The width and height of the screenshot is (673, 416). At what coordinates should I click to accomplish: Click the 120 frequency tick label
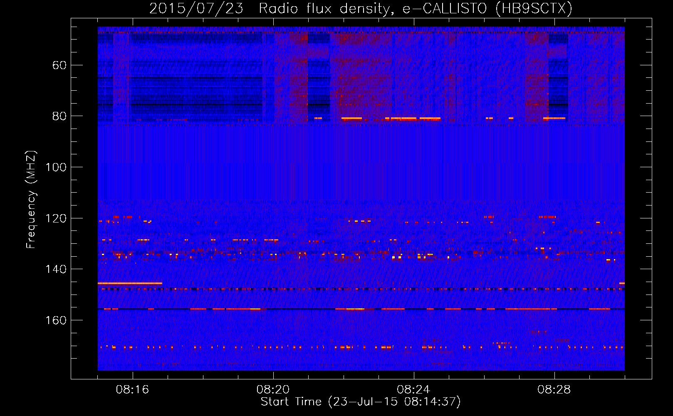tap(56, 218)
